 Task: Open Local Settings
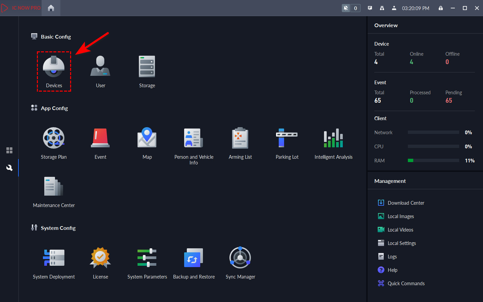401,243
